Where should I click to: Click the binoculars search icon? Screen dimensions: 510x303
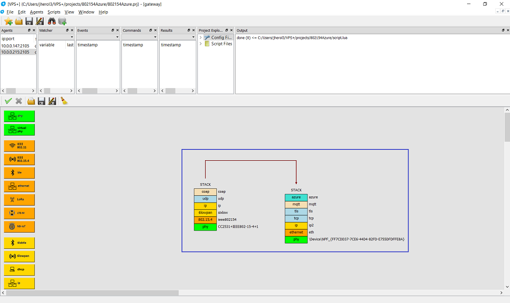point(52,21)
